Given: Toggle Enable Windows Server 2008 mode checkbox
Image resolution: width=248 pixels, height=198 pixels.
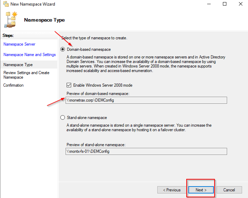Looking at the screenshot, I should click(x=69, y=85).
